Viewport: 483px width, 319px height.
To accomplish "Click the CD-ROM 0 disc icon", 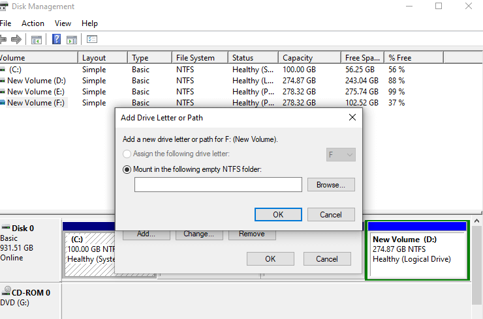I will [x=6, y=291].
